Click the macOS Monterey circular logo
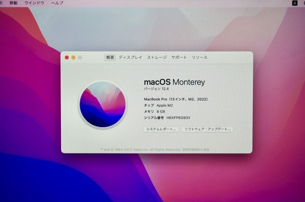305x202 pixels. (x=102, y=104)
